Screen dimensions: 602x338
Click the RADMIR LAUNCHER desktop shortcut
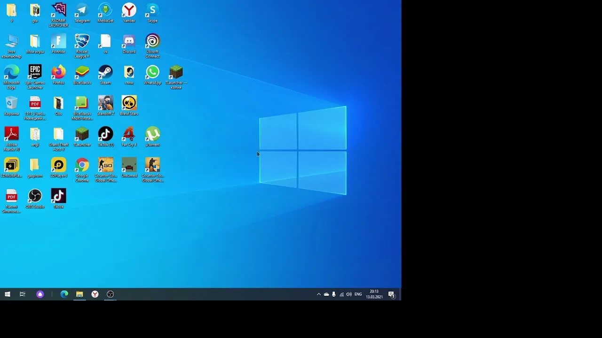coord(58,15)
